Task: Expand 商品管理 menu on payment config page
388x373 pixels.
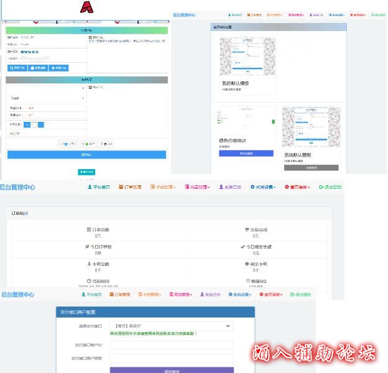Action: tap(181, 294)
